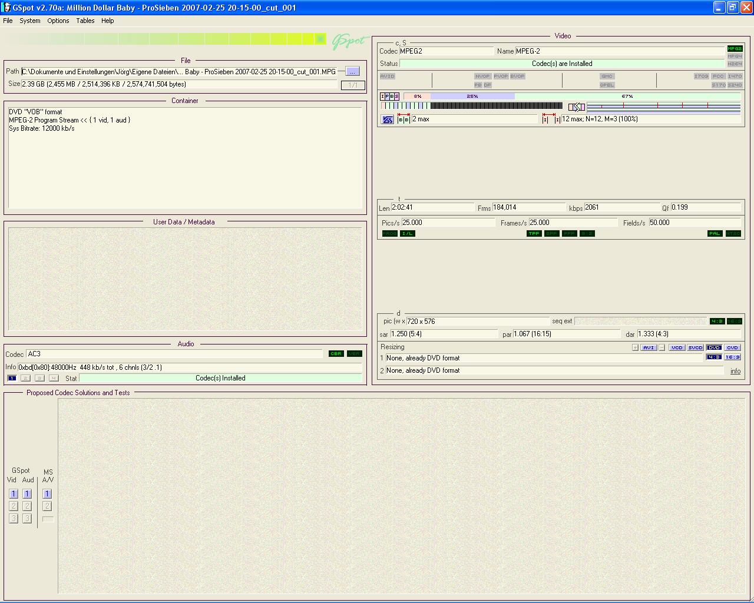Image resolution: width=754 pixels, height=603 pixels.
Task: Click the QPEL indicator badge
Action: tap(607, 85)
